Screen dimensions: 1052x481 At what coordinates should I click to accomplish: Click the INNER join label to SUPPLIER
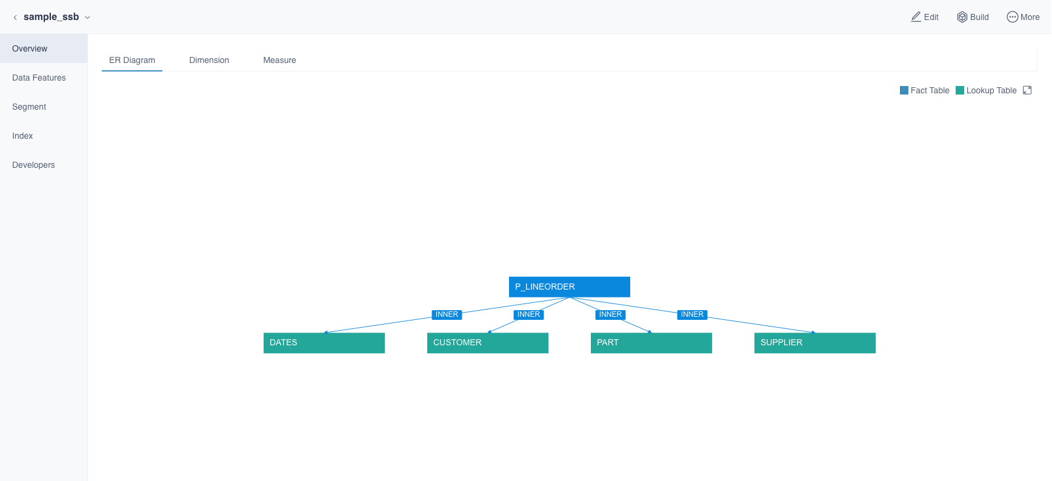(692, 314)
